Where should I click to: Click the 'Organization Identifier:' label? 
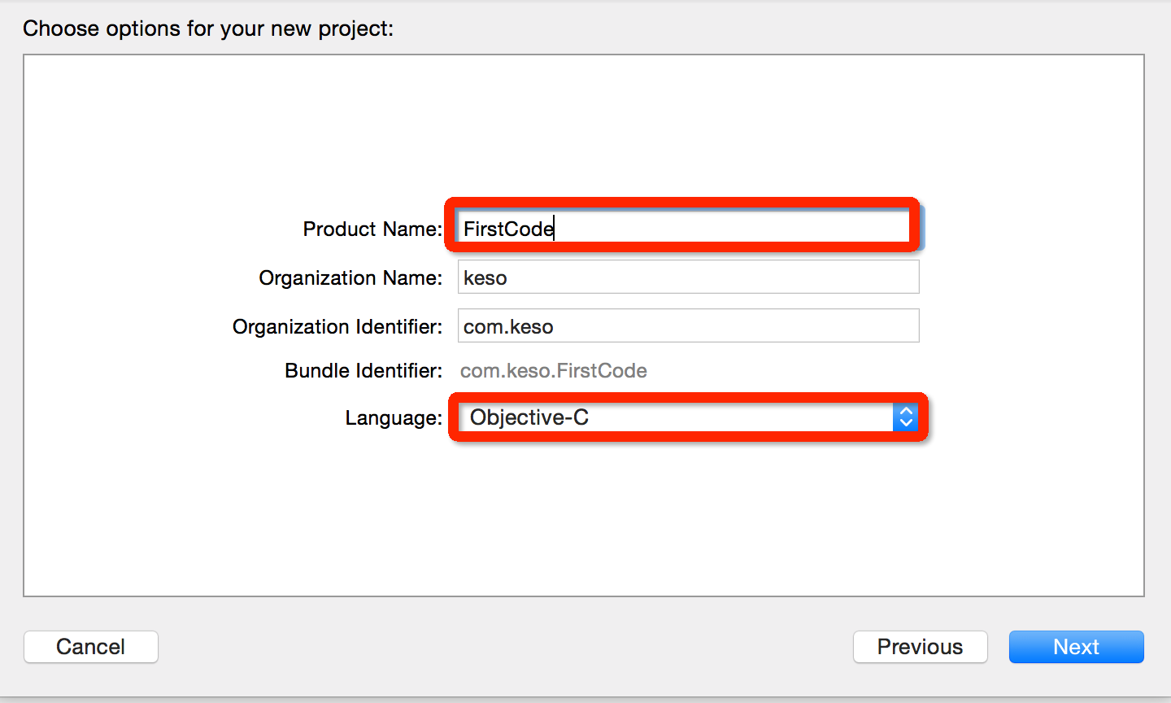[x=337, y=327]
